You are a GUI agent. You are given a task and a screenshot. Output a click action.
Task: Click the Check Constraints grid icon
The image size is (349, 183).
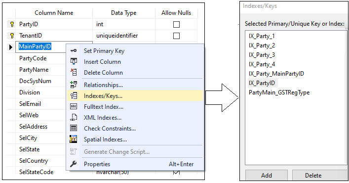coord(74,128)
